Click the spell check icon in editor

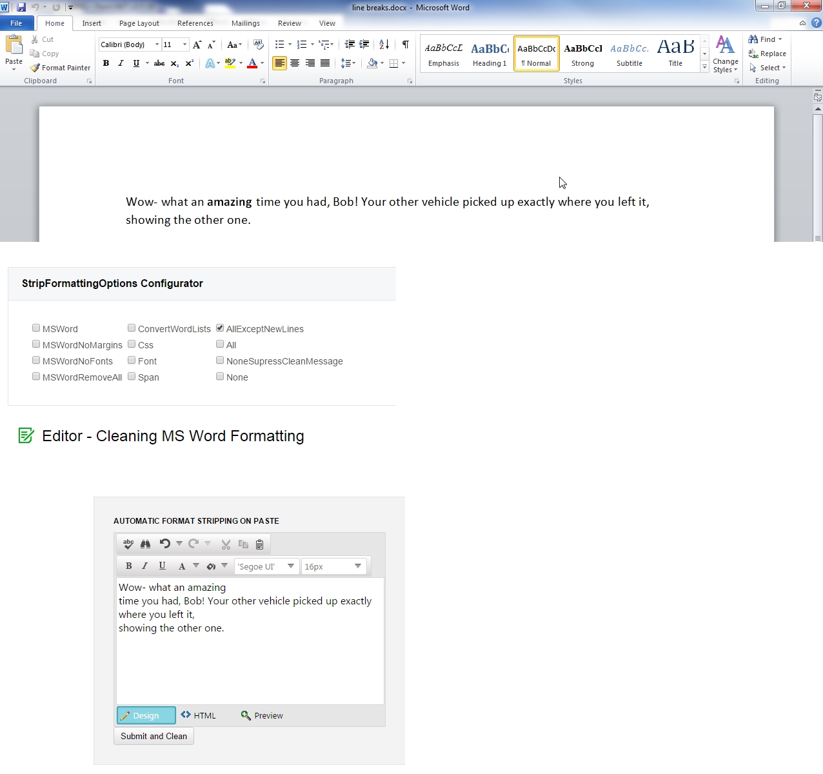pos(128,544)
